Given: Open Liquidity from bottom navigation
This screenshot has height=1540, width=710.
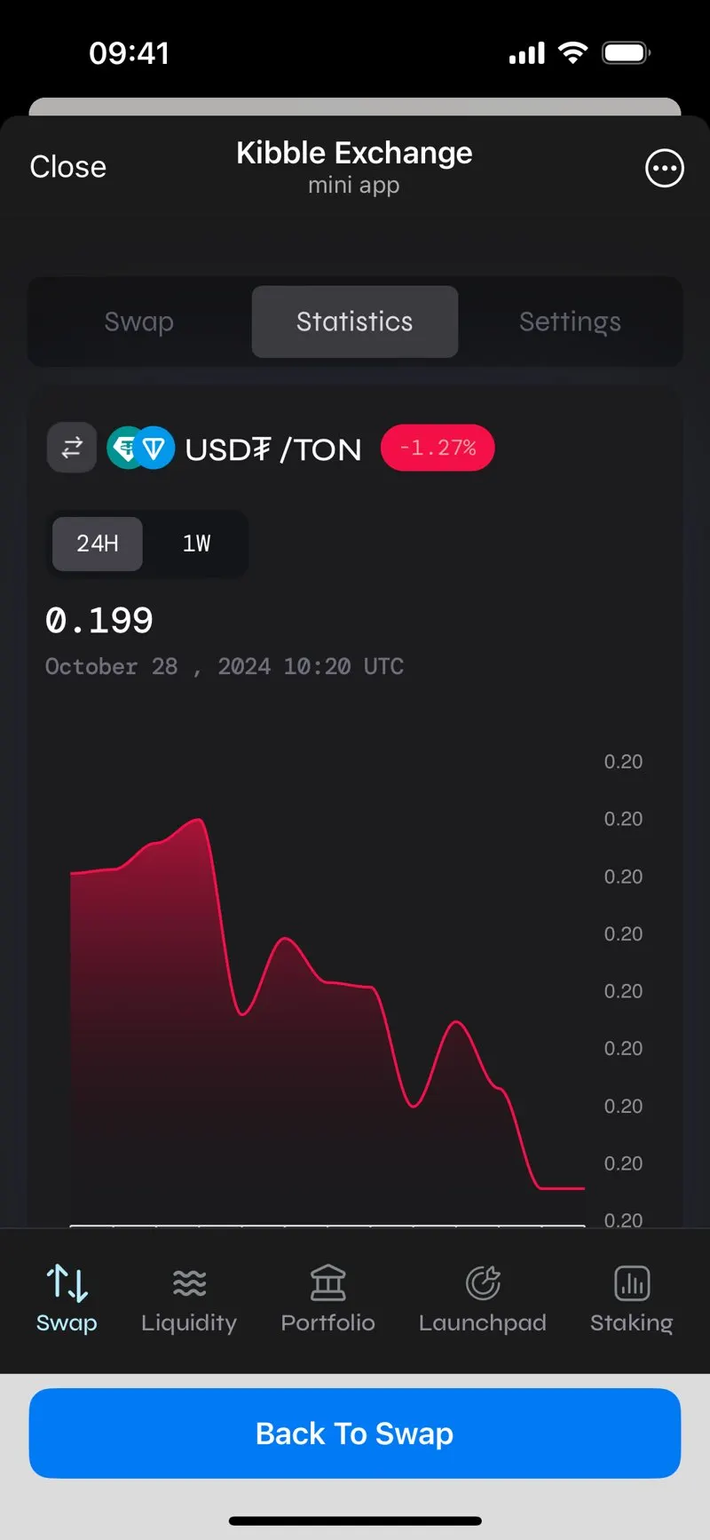Looking at the screenshot, I should (x=189, y=1300).
